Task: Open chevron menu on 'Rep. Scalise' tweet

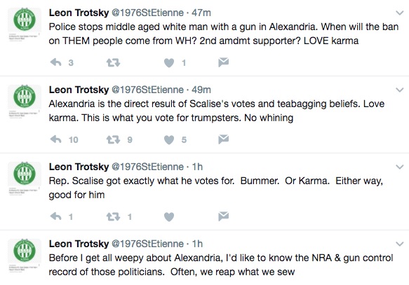Action: point(400,167)
